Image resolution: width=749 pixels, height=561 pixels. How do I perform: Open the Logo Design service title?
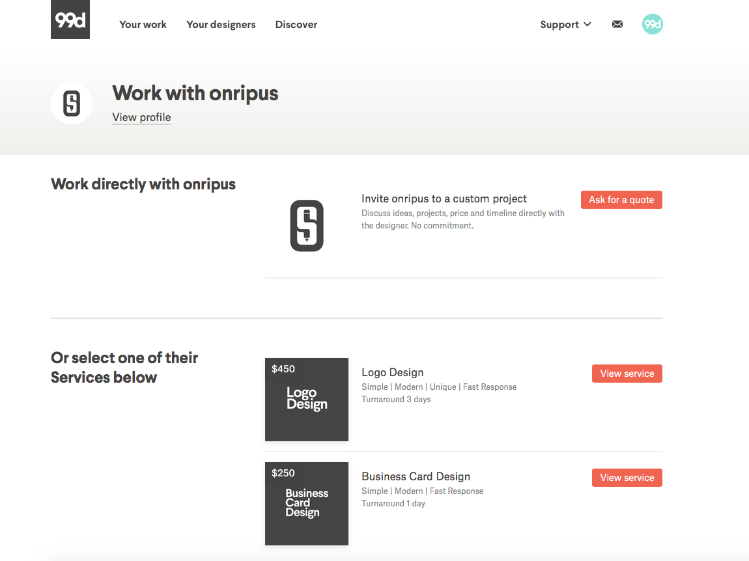[x=393, y=372]
